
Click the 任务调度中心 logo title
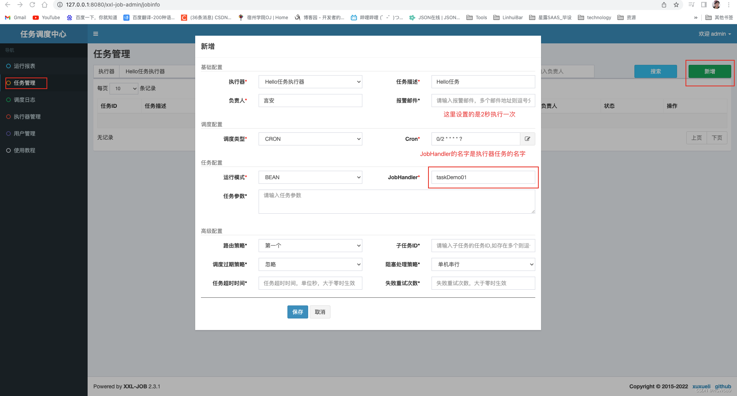coord(43,34)
